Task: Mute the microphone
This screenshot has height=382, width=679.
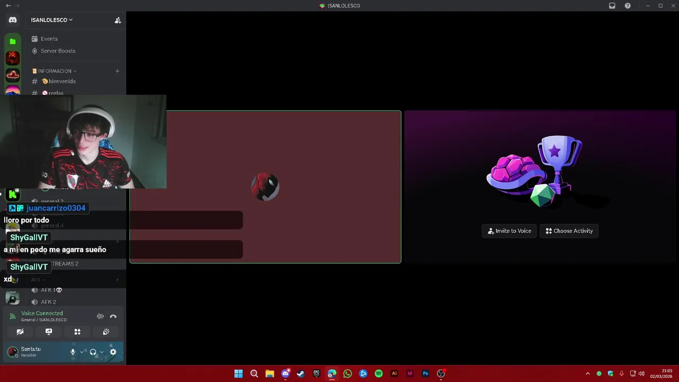Action: [x=73, y=352]
